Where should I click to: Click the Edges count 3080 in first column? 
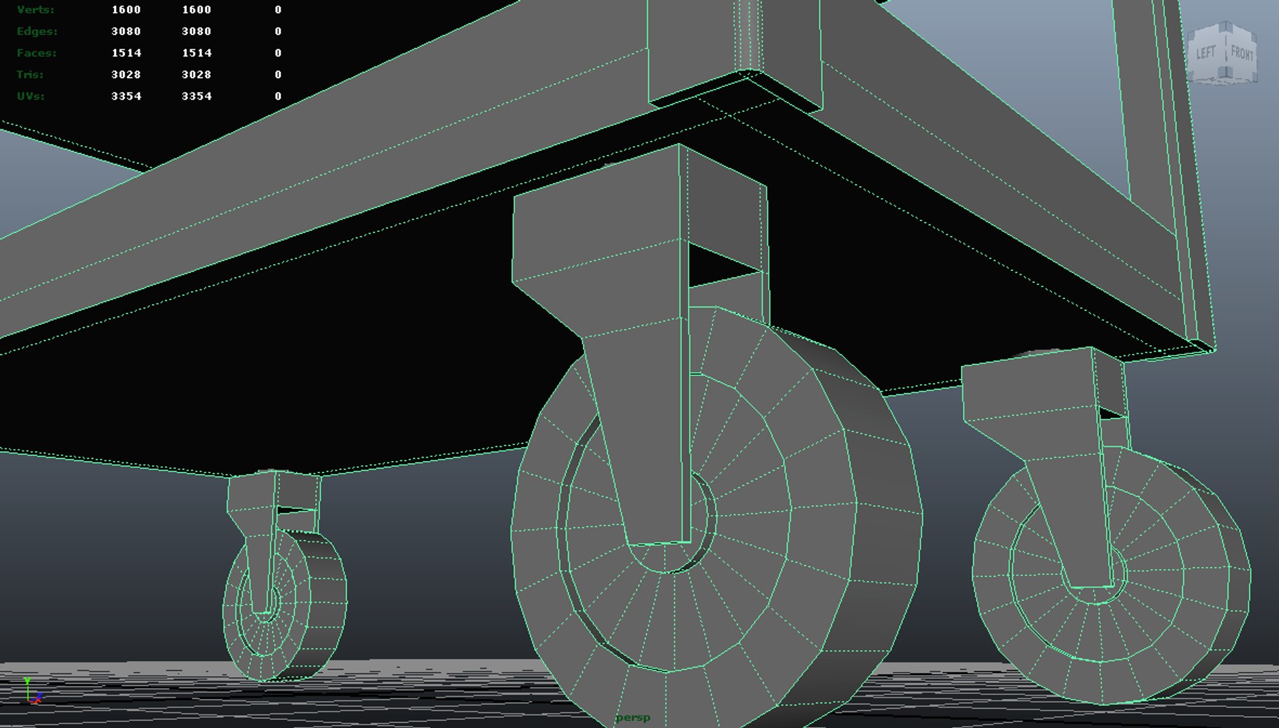pyautogui.click(x=126, y=32)
